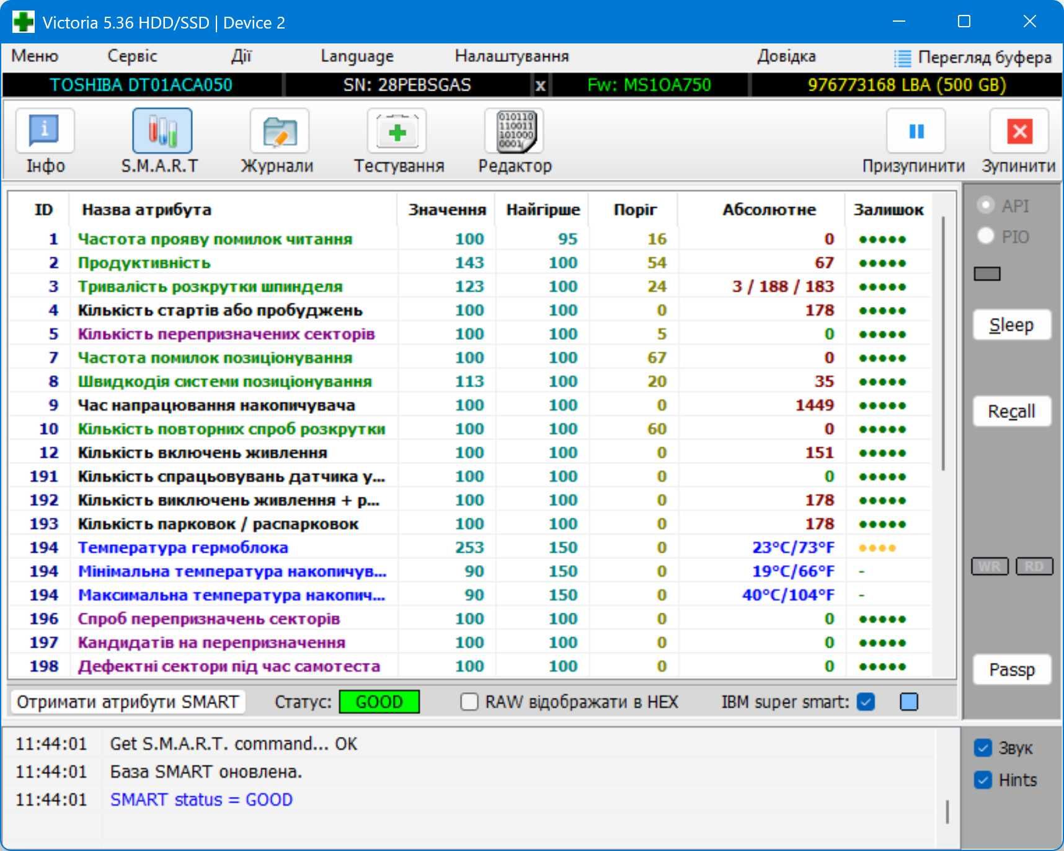The height and width of the screenshot is (851, 1064).
Task: Click the Victoria green cross app icon
Action: (x=24, y=22)
